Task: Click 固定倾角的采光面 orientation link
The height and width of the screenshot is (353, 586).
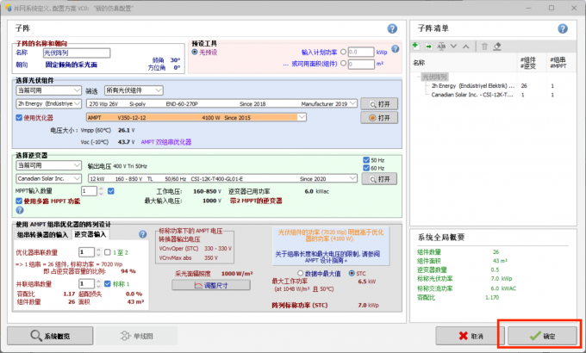Action: (x=72, y=65)
